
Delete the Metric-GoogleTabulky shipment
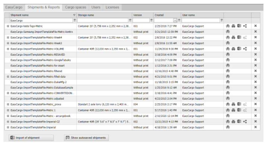click(x=256, y=60)
